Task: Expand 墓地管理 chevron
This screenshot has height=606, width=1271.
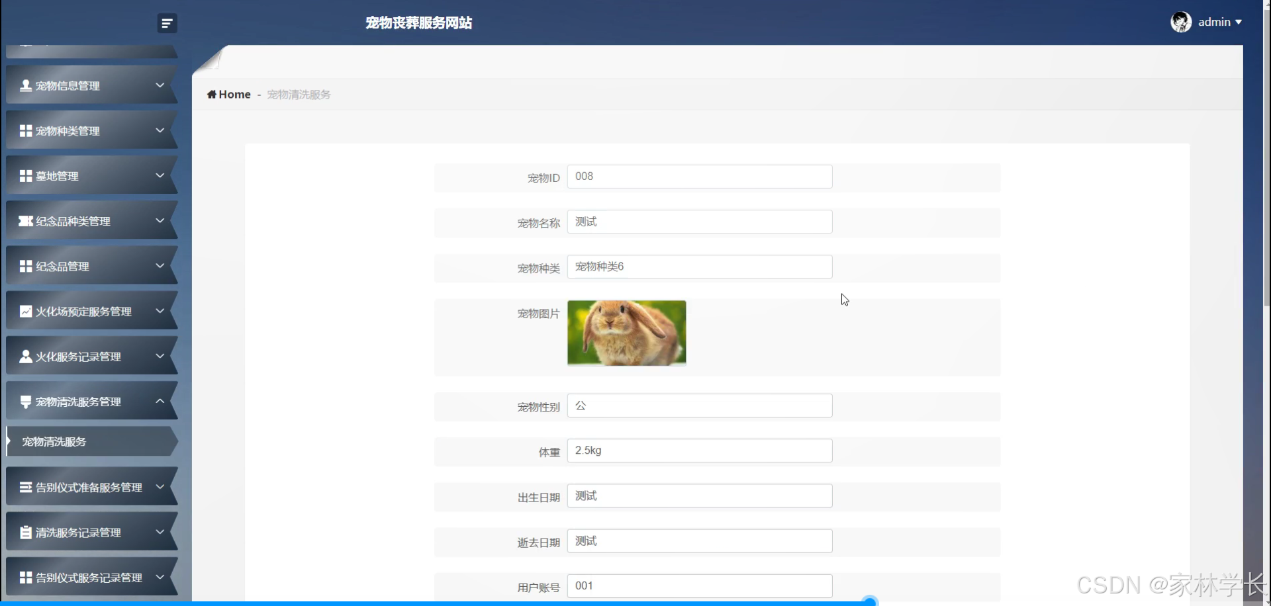Action: click(x=160, y=175)
